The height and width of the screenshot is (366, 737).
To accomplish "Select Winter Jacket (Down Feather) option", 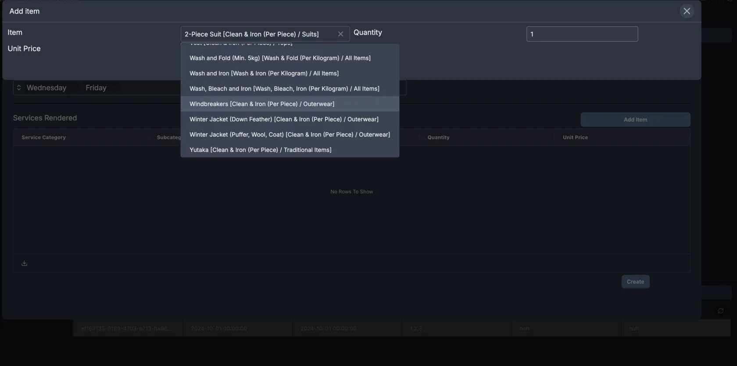I will tap(284, 120).
